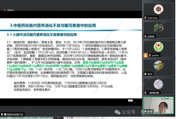Click the orange host badge next to admin

(x=145, y=55)
